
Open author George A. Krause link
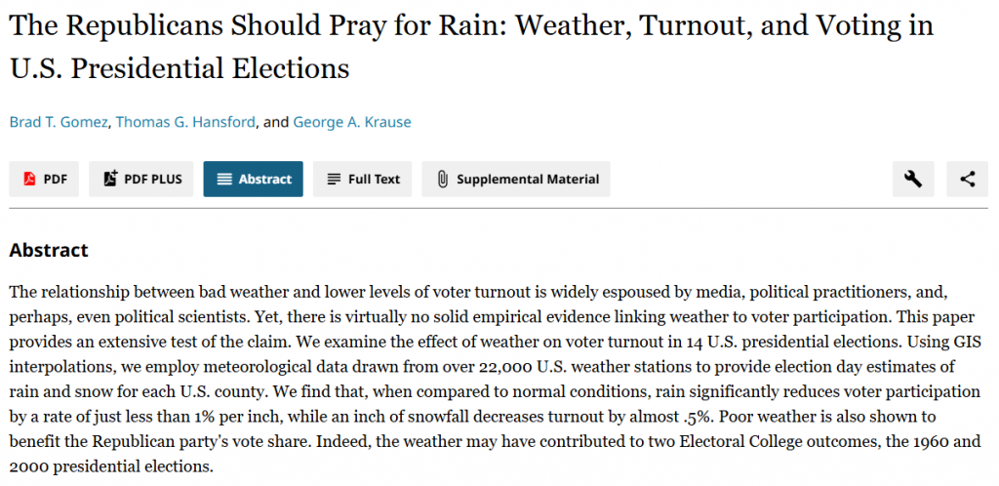tap(351, 122)
